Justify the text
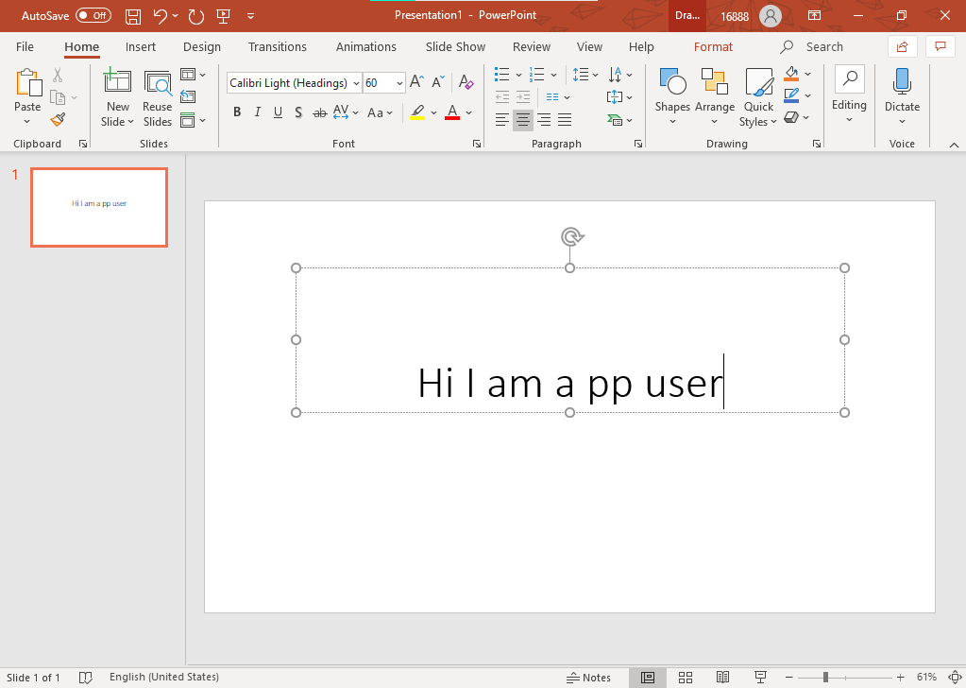 565,120
